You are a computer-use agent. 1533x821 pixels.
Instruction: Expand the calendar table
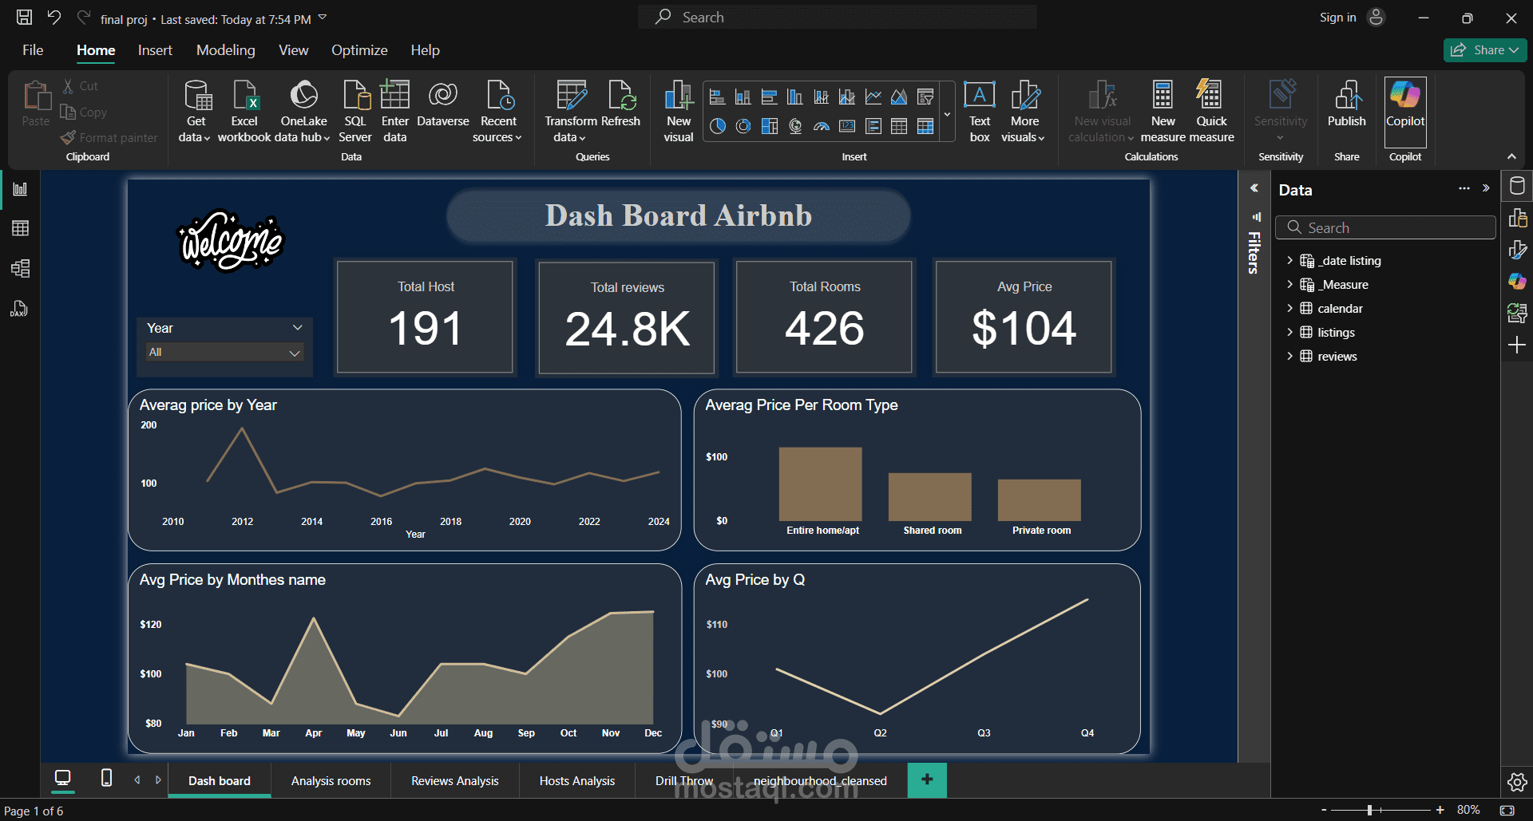1289,308
